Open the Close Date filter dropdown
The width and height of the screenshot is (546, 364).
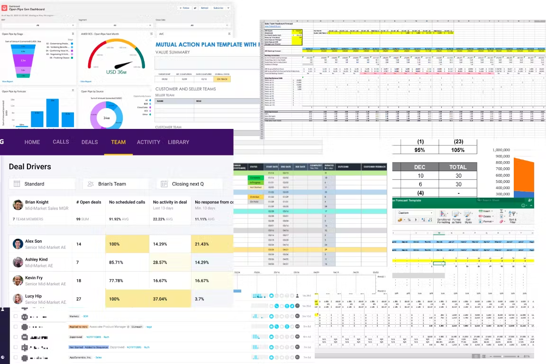pos(192,26)
